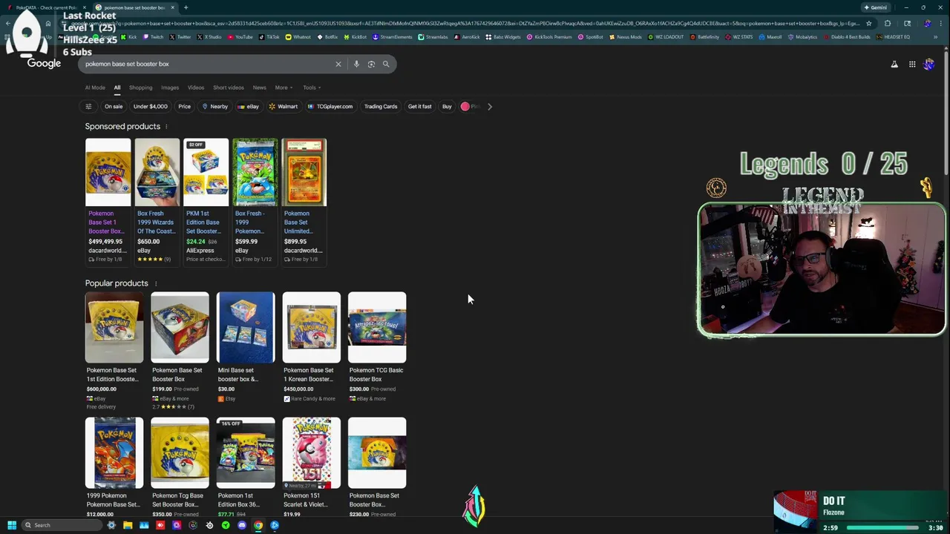950x534 pixels.
Task: Switch to Short videos tab
Action: tap(229, 88)
